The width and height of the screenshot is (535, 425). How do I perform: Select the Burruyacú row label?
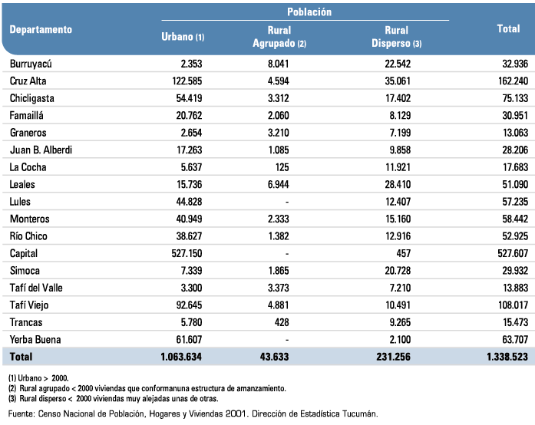(31, 64)
